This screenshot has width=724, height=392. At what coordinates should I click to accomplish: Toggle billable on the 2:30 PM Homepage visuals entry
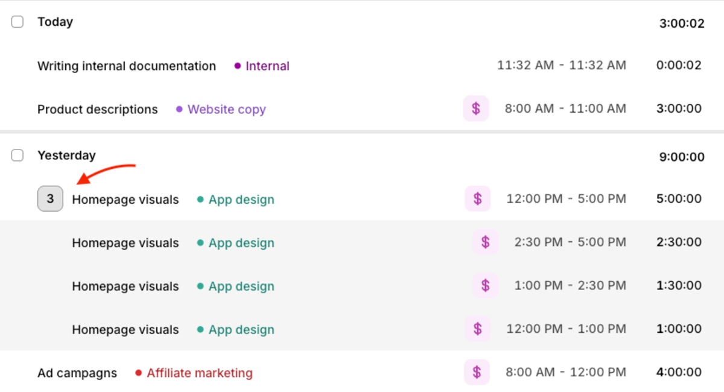pos(484,242)
